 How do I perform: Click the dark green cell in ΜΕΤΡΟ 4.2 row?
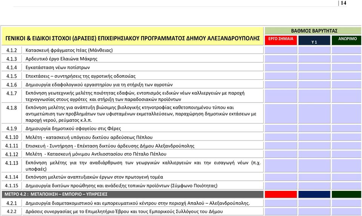(x=347, y=194)
